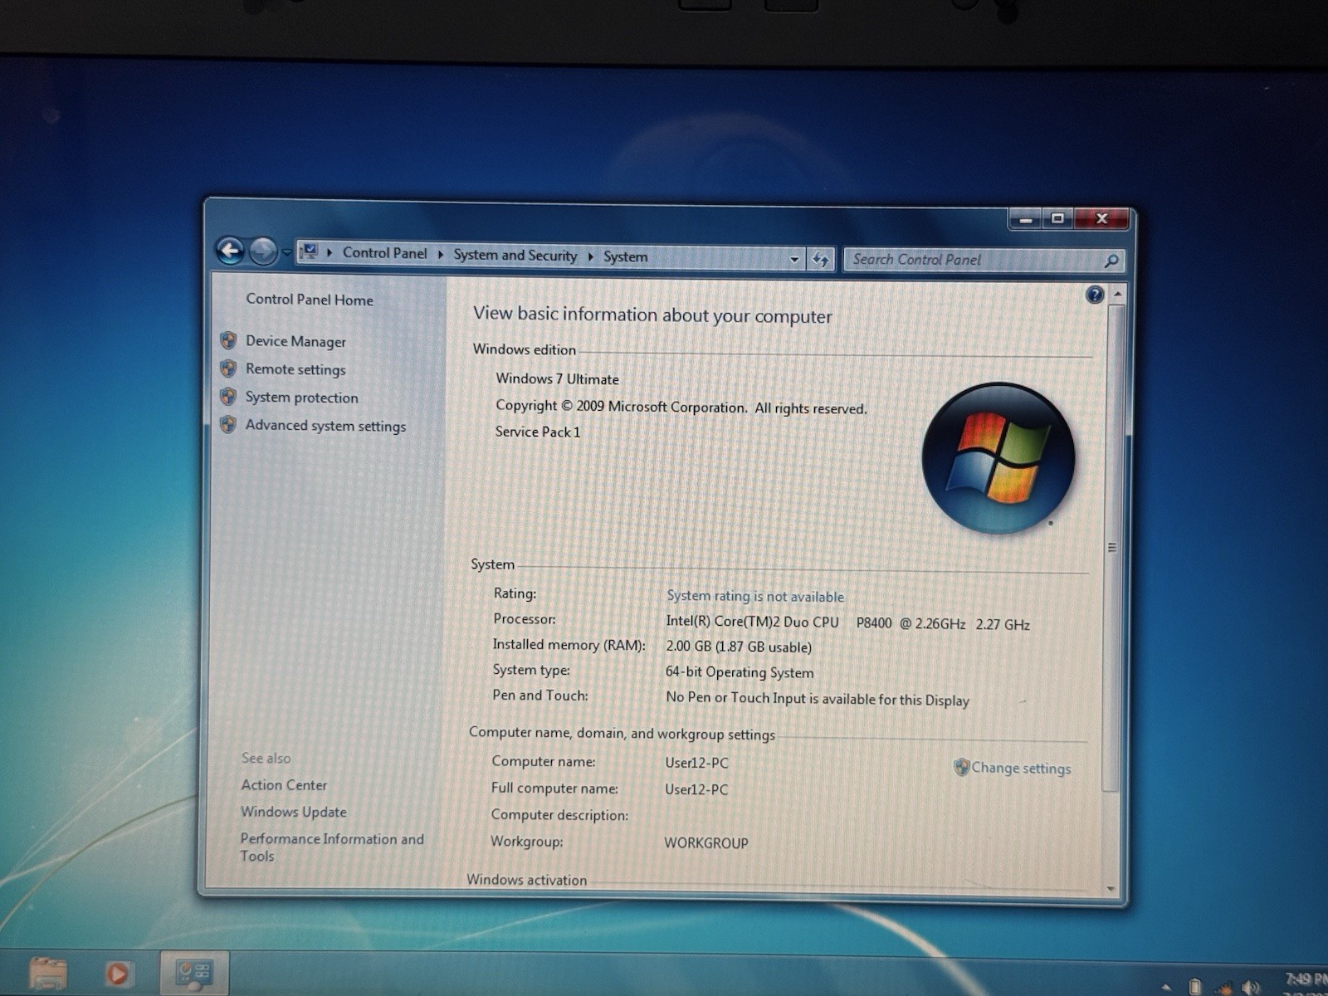Click the magnifier icon in the search box
1328x996 pixels.
pos(1111,261)
